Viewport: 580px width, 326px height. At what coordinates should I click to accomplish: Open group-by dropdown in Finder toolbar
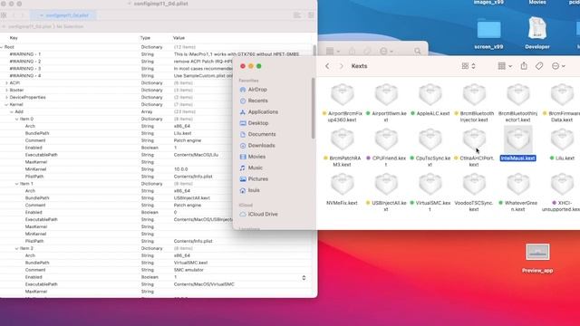505,66
